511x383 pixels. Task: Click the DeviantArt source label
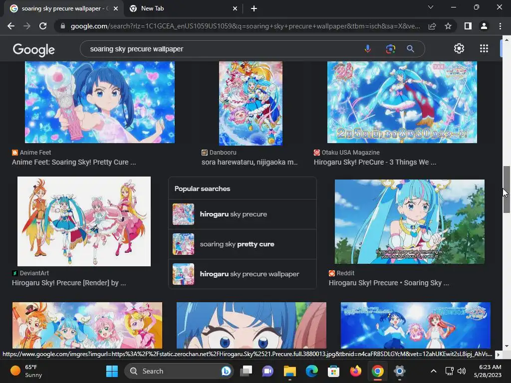(34, 273)
